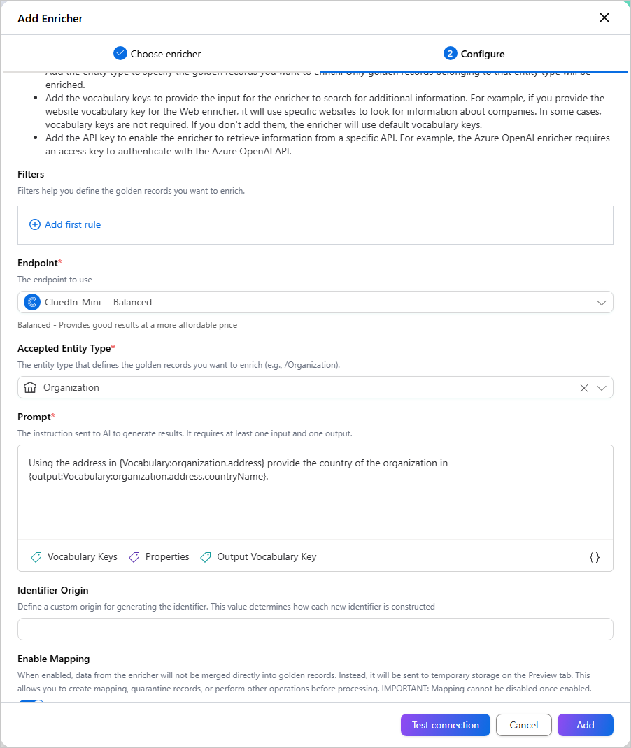Click the curly braces icon in the prompt toolbar
Image resolution: width=631 pixels, height=748 pixels.
(594, 557)
